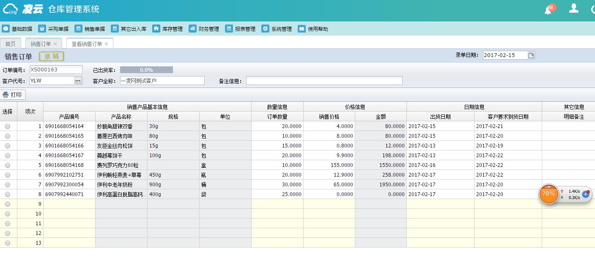Open the 报表管理 menu
The height and width of the screenshot is (262, 595).
click(x=241, y=29)
